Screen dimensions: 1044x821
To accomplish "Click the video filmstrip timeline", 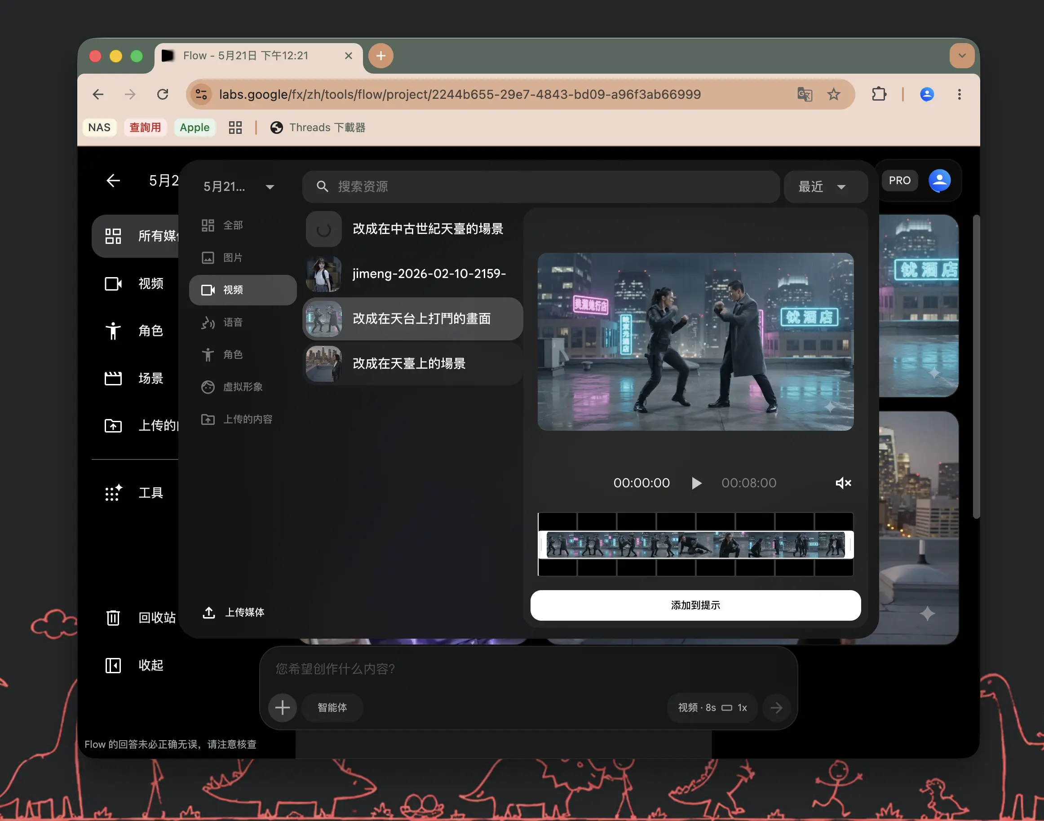I will tap(695, 545).
